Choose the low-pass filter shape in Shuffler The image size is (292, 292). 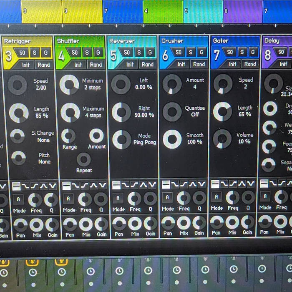[75, 185]
